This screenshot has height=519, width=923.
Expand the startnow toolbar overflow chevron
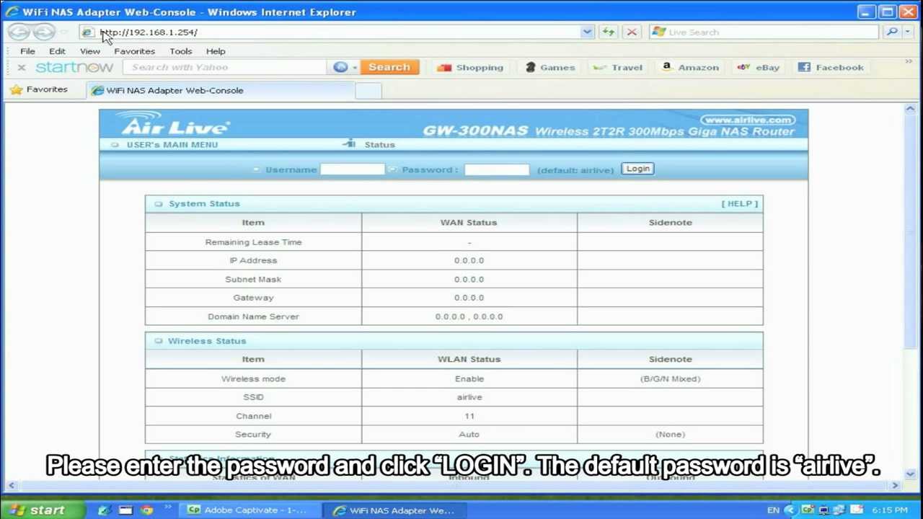click(908, 62)
